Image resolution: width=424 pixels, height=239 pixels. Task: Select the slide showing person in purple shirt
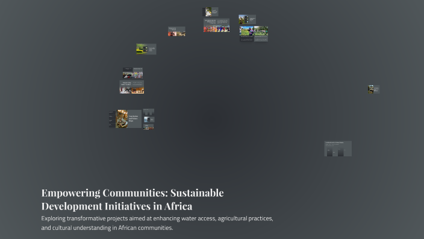[246, 34]
